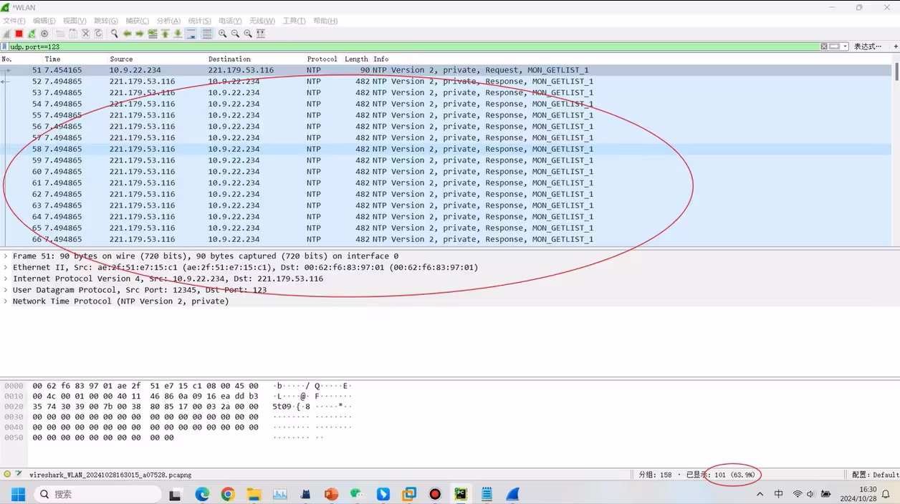Open the 分析(A) menu
900x504 pixels.
[168, 21]
